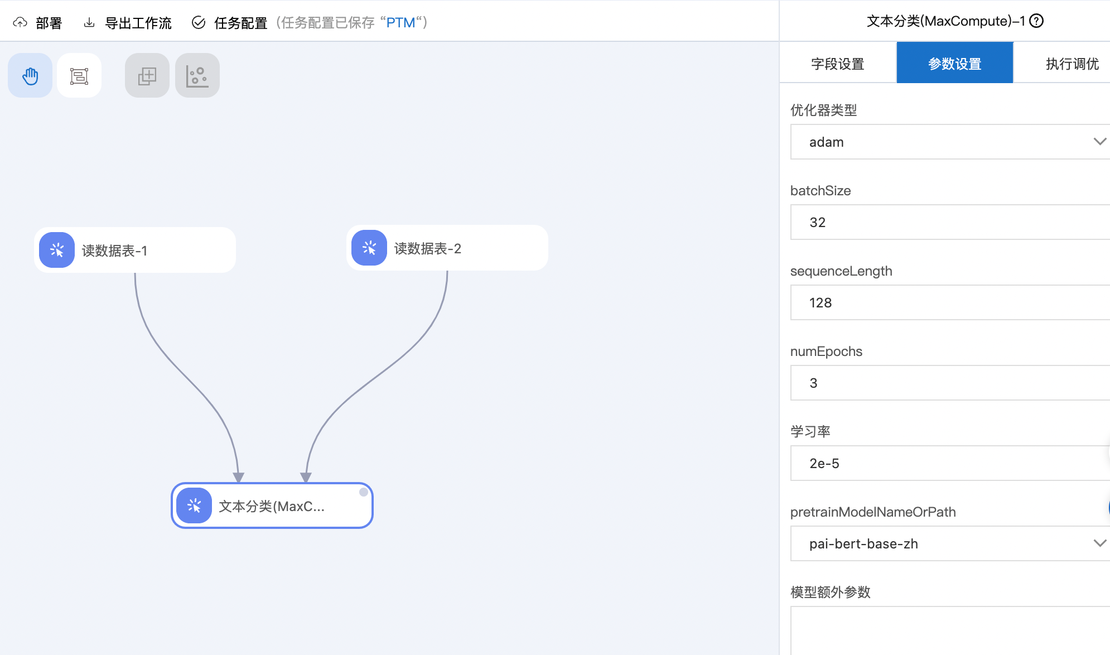Open the PTM task link
Image resolution: width=1110 pixels, height=655 pixels.
click(400, 23)
